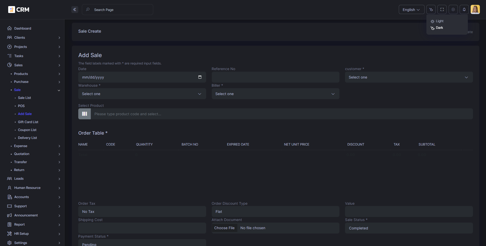Open the Biller dropdown

tap(275, 94)
